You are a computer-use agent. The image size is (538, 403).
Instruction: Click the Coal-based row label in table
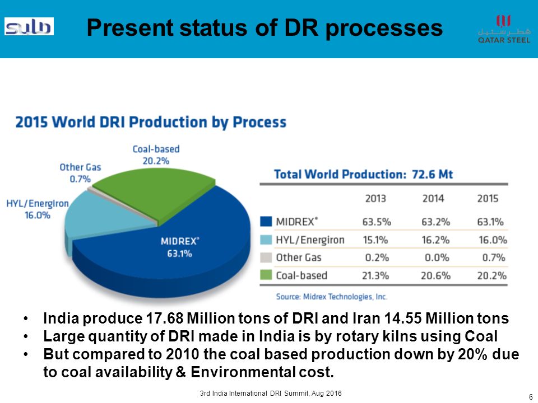pyautogui.click(x=302, y=275)
